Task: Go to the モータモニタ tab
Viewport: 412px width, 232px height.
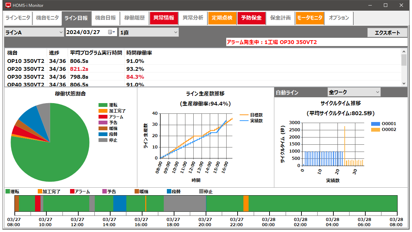Action: click(x=310, y=18)
